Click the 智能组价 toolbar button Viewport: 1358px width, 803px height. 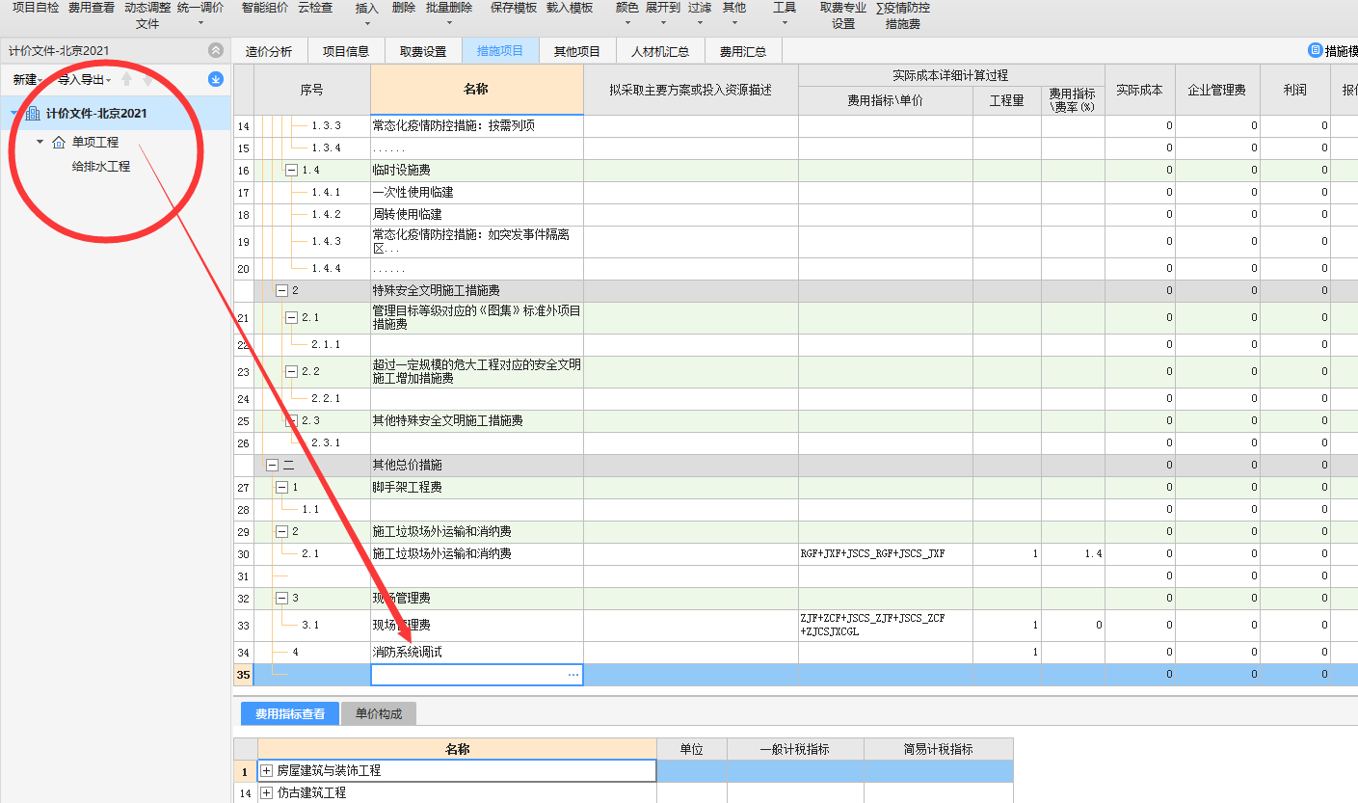(x=265, y=8)
